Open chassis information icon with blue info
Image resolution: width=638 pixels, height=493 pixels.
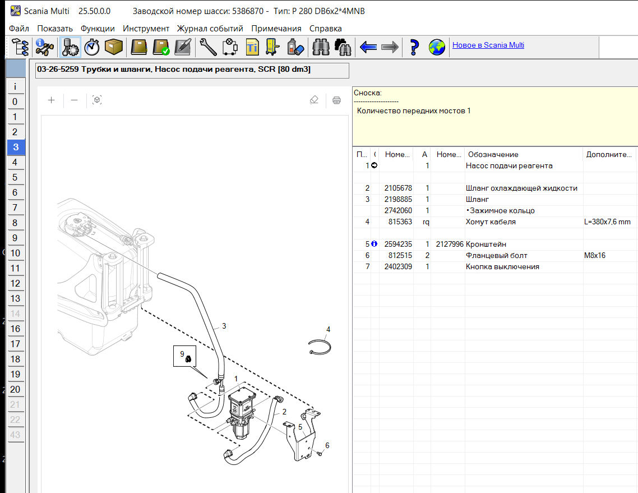pyautogui.click(x=44, y=47)
